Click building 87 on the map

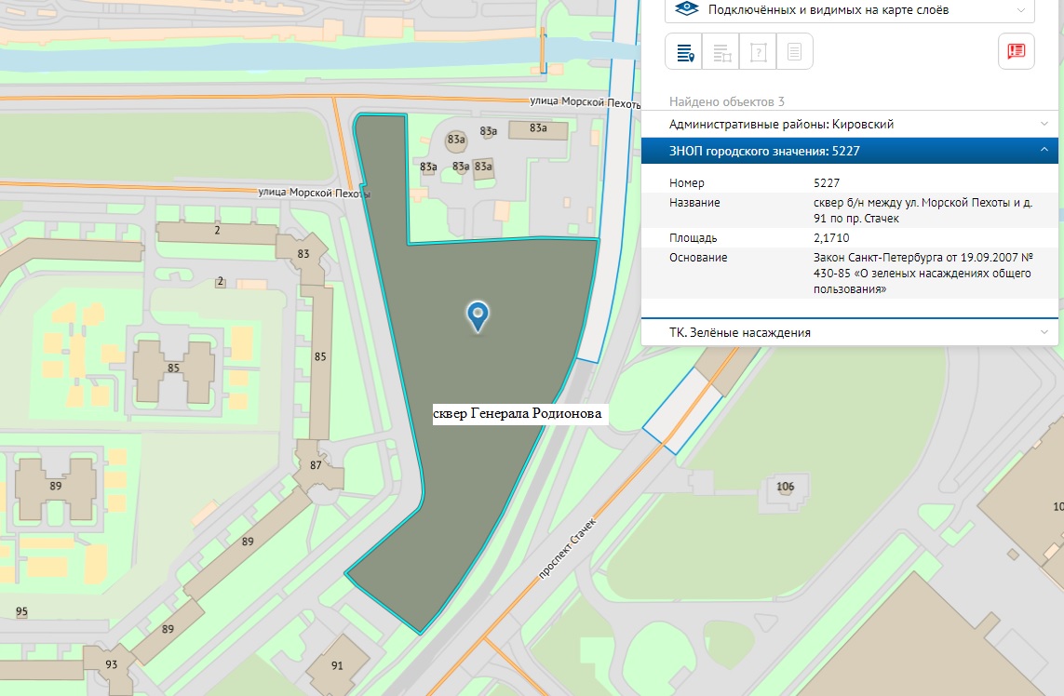(x=316, y=465)
